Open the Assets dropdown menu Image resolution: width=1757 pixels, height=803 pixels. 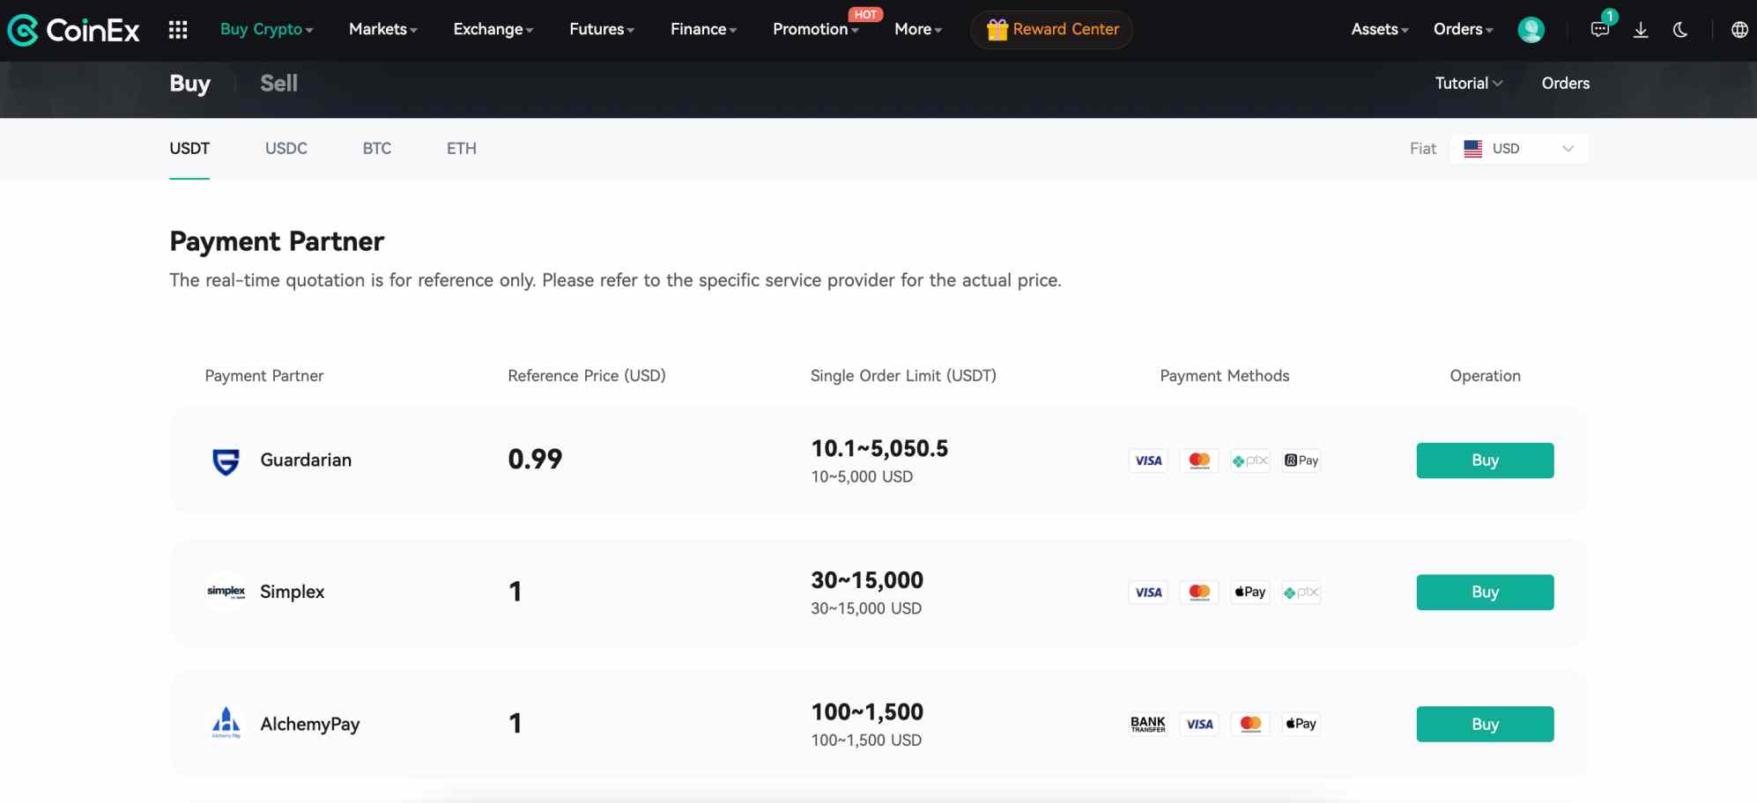point(1379,29)
